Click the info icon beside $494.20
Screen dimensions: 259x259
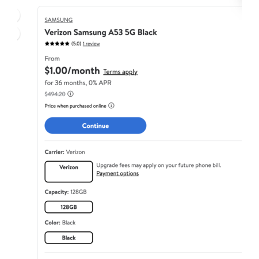70,94
